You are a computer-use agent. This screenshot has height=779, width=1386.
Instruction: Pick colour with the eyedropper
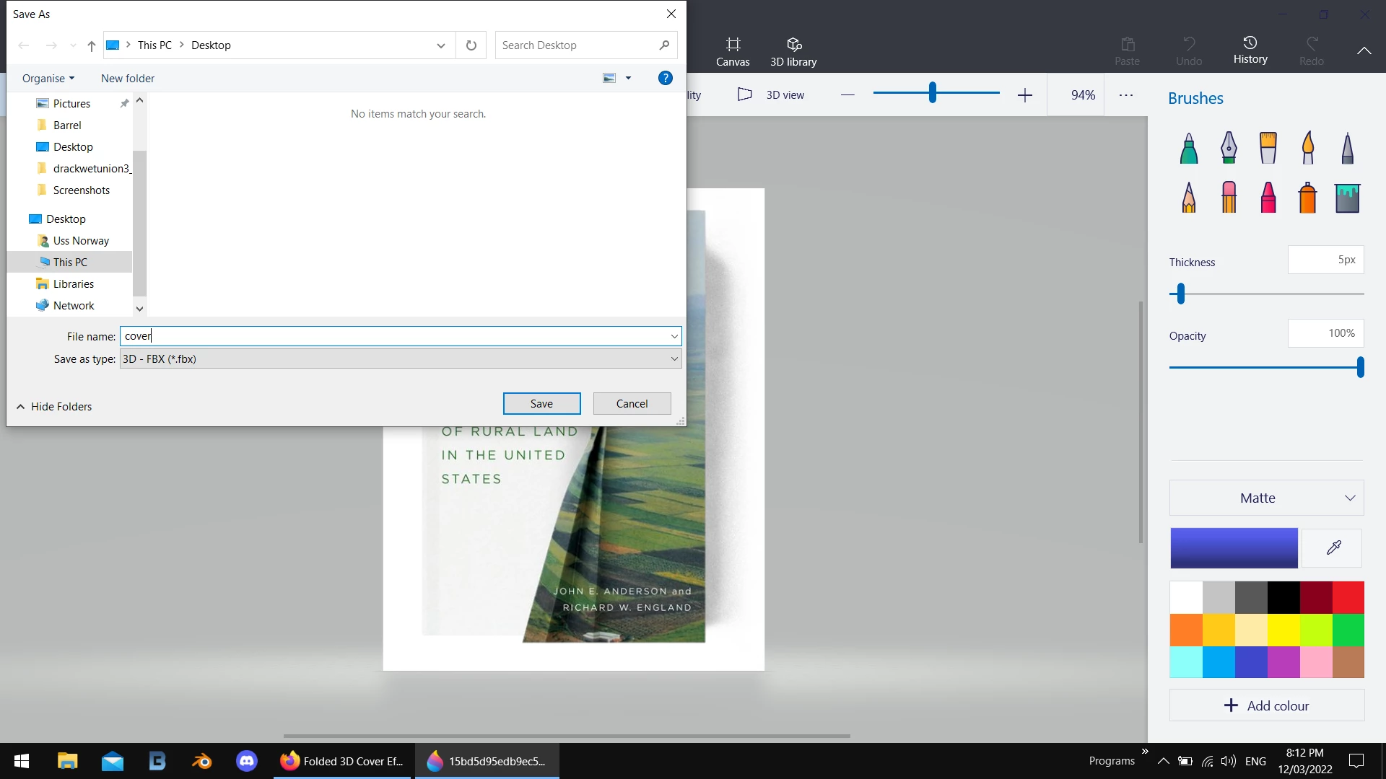point(1333,547)
